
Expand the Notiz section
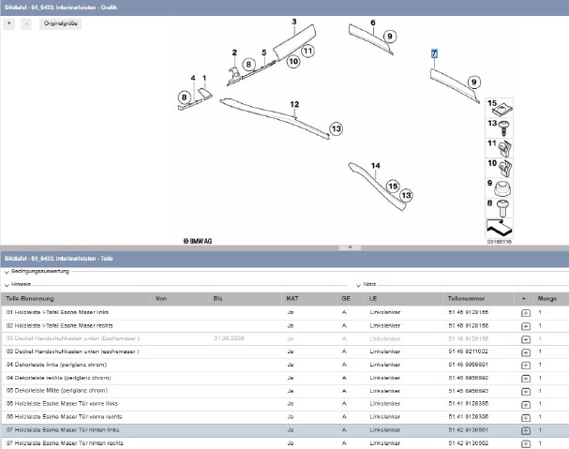tap(358, 285)
